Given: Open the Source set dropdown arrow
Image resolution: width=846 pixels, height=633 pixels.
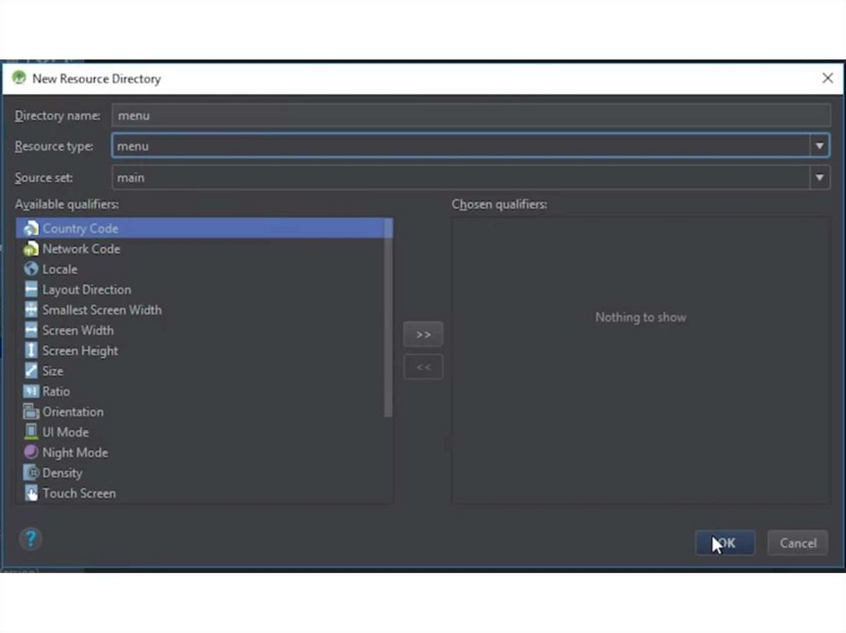Looking at the screenshot, I should click(x=820, y=177).
